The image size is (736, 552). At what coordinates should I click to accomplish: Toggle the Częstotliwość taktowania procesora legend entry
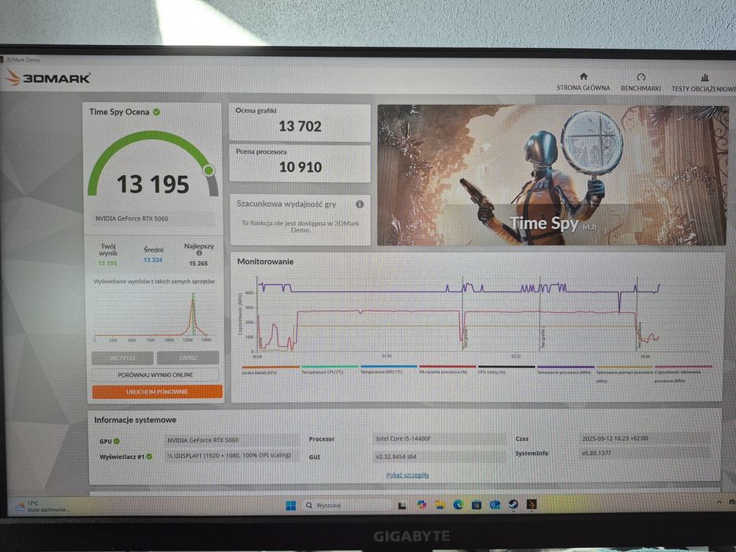coord(683,374)
